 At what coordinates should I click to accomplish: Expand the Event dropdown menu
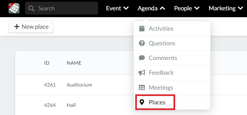tap(117, 8)
